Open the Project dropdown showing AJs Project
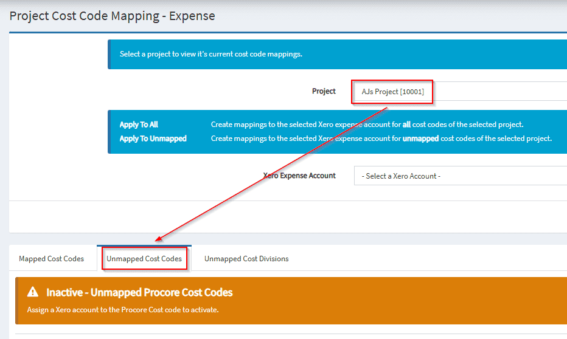Viewport: 567px width, 339px height. click(x=459, y=91)
